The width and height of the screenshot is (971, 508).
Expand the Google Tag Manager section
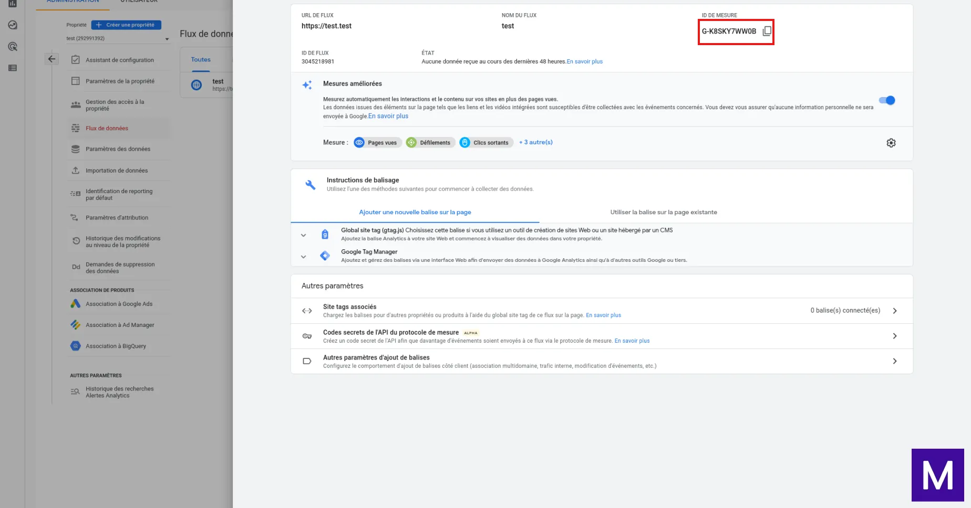coord(303,257)
